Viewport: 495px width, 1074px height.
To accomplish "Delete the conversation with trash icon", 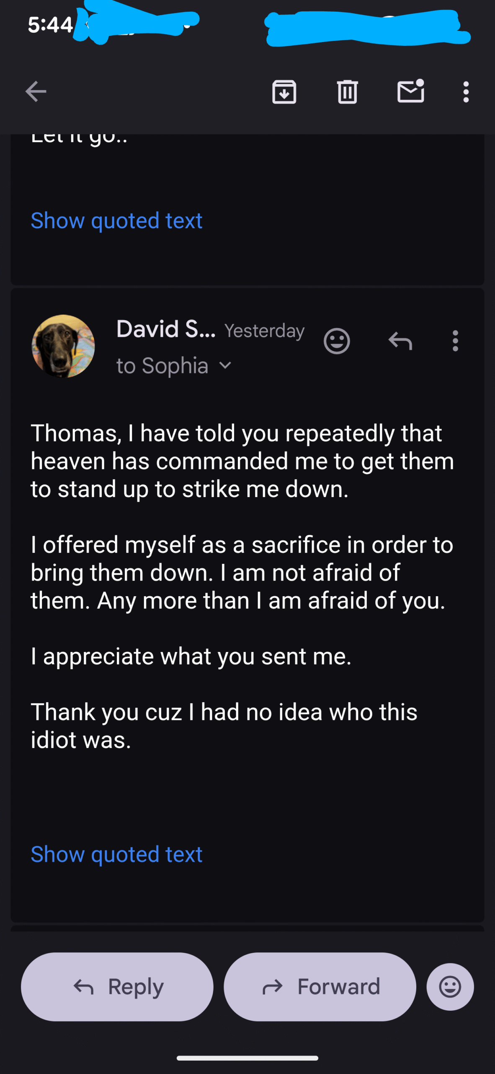I will coord(347,91).
